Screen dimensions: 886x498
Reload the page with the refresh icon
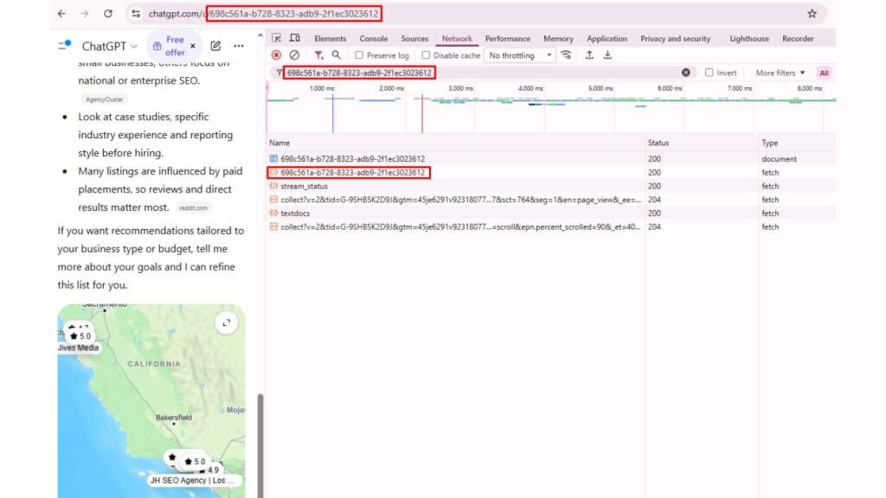tap(108, 14)
